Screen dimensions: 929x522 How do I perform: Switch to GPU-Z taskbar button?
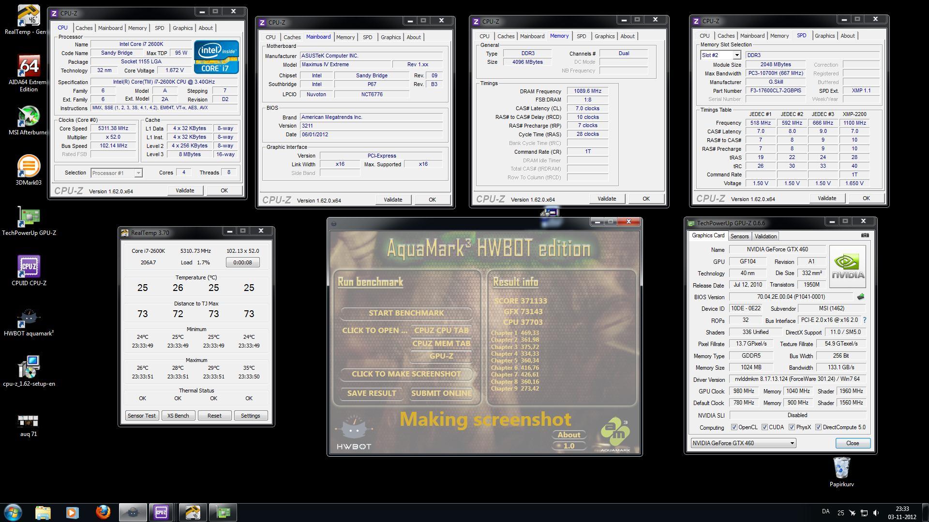coord(223,512)
